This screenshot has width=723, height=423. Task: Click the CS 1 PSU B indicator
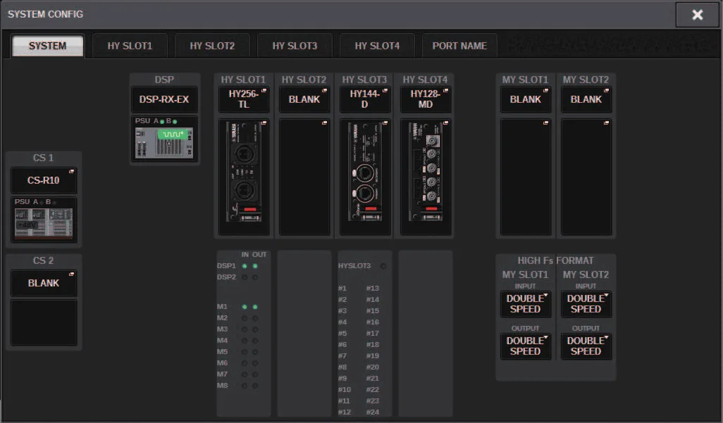coord(54,203)
